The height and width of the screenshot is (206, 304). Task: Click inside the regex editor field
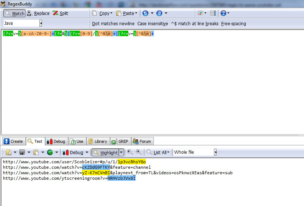[153, 81]
